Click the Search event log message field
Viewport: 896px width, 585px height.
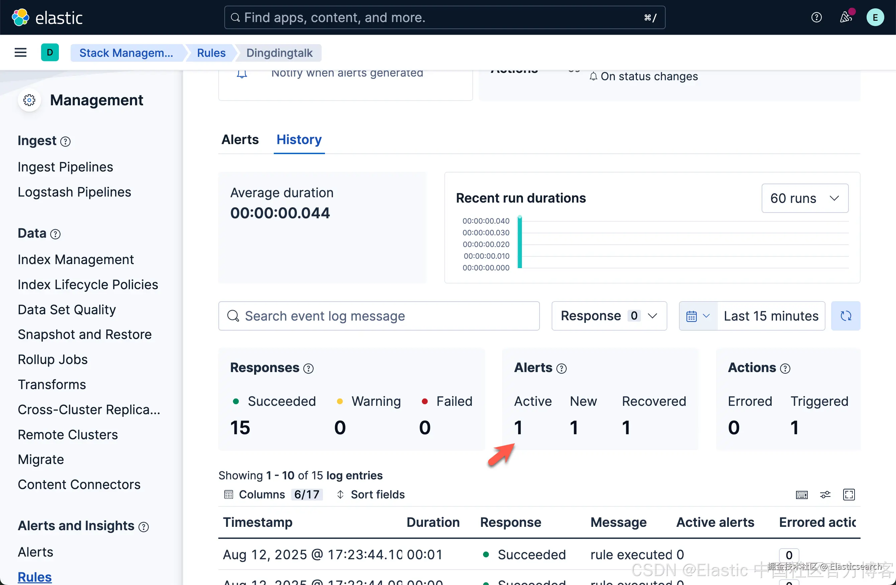(x=378, y=316)
